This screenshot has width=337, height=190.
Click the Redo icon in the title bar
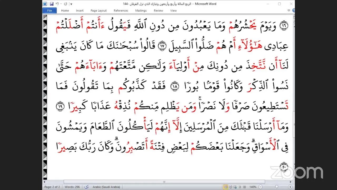[65, 4]
